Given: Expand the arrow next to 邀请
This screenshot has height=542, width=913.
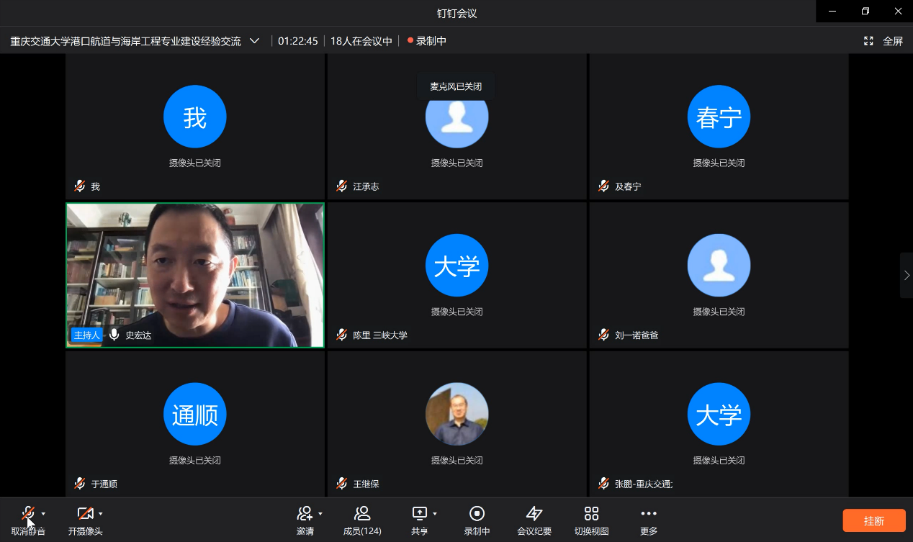Looking at the screenshot, I should point(320,514).
